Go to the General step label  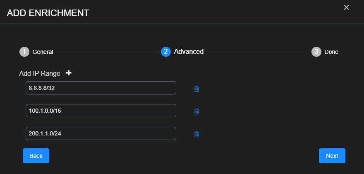pyautogui.click(x=43, y=52)
